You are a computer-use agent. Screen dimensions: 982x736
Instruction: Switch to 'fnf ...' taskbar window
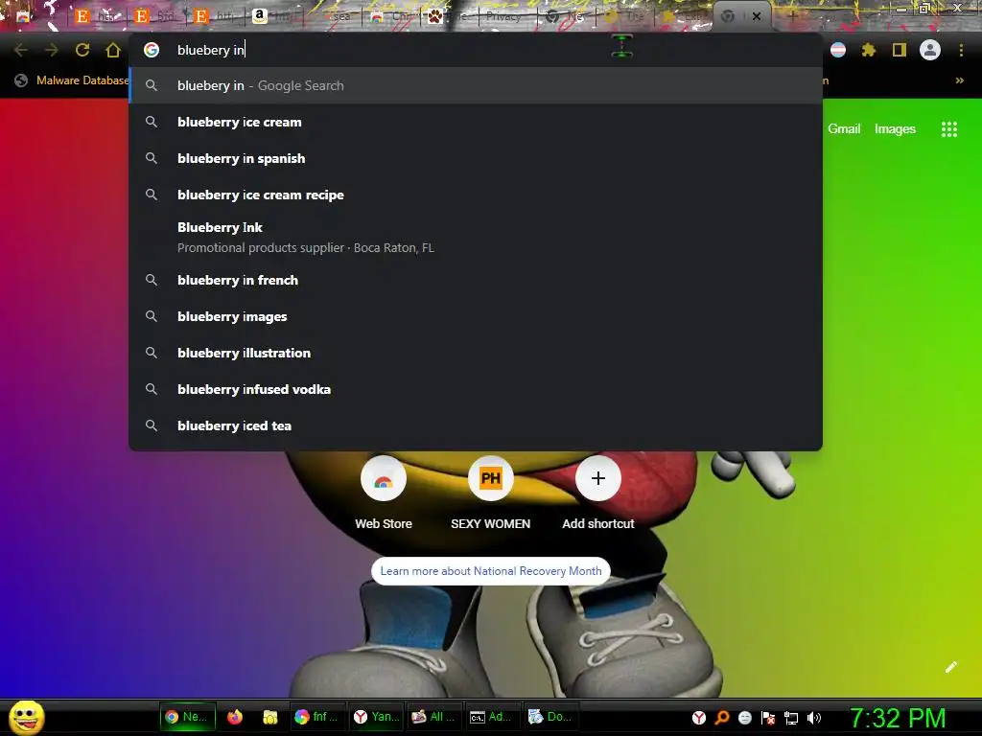click(x=318, y=717)
